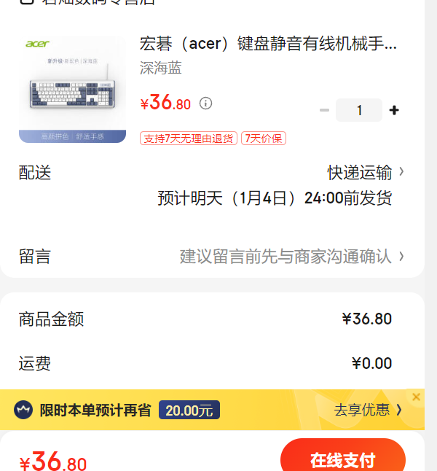This screenshot has height=471, width=437.
Task: Click the 7天价保 price protection tag
Action: click(264, 139)
